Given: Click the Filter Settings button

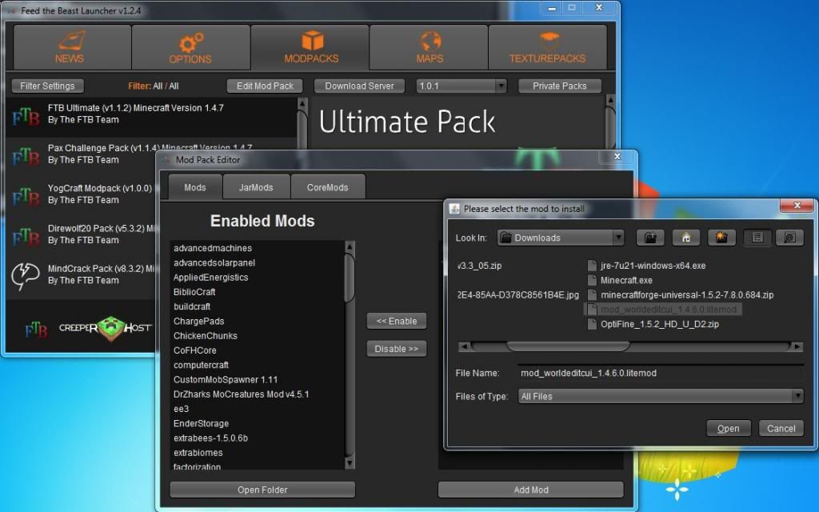Looking at the screenshot, I should coord(47,86).
